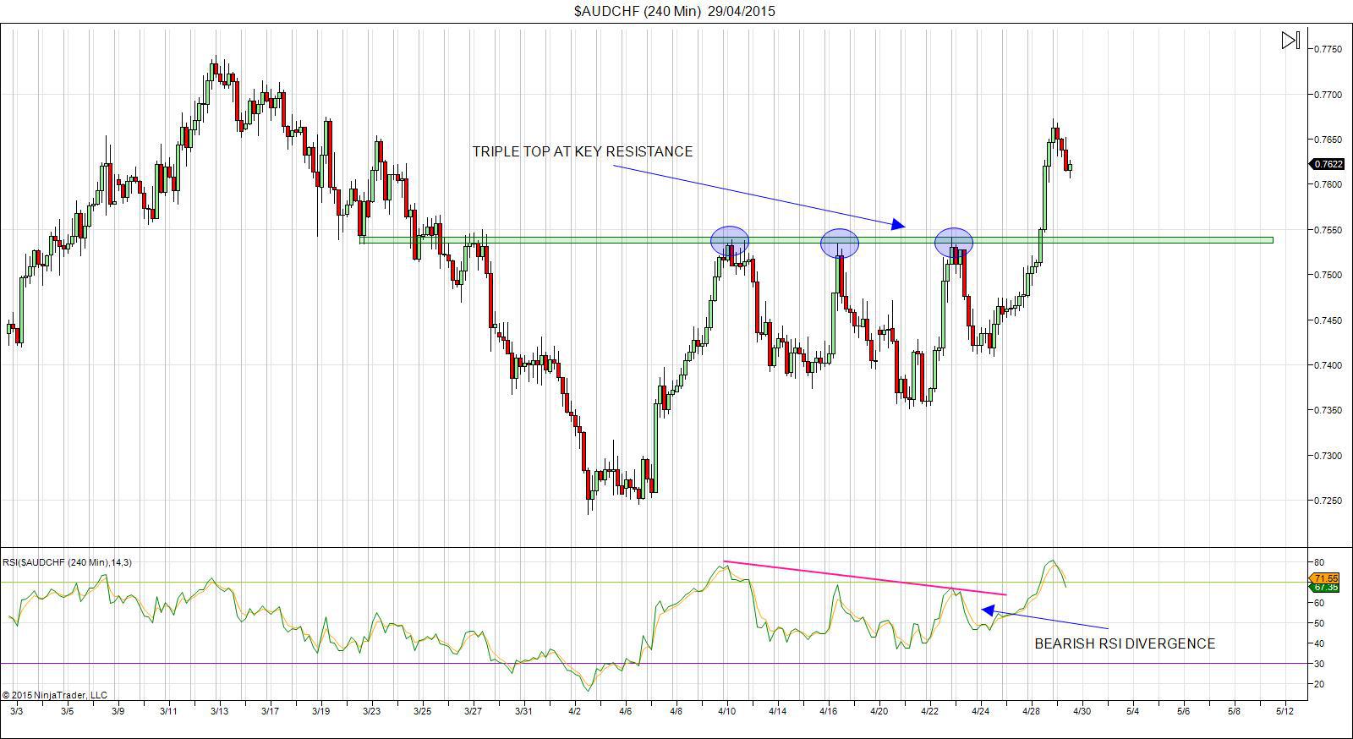This screenshot has height=739, width=1353.
Task: Click the 40 level on RSI axis
Action: (x=1321, y=643)
